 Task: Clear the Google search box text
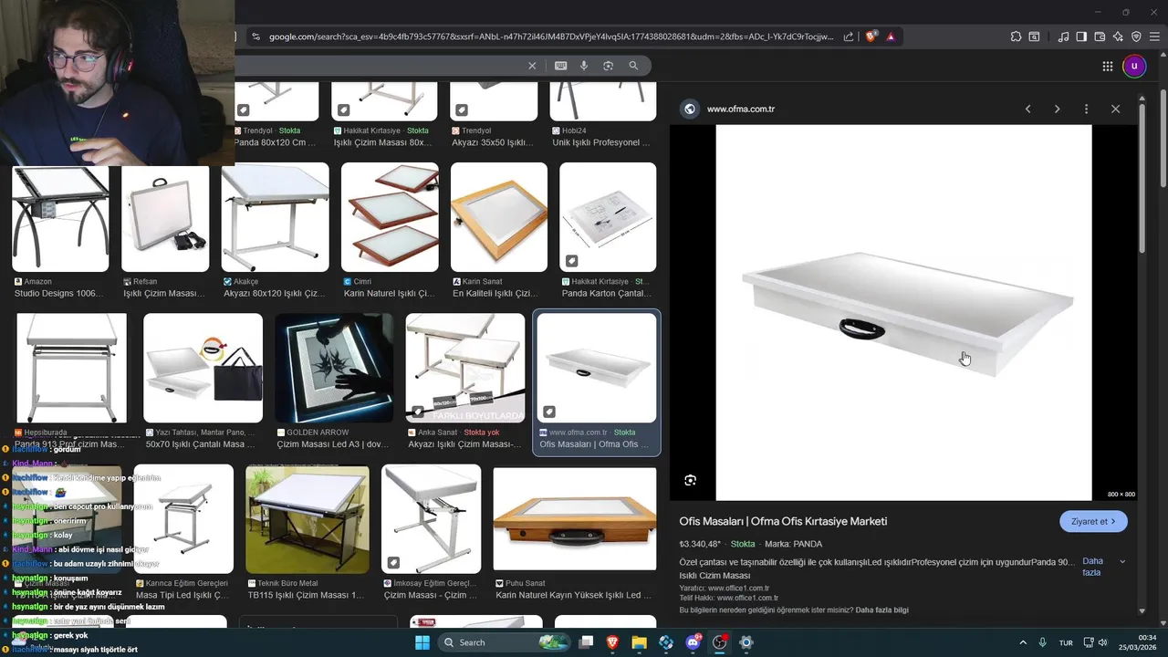pos(532,66)
